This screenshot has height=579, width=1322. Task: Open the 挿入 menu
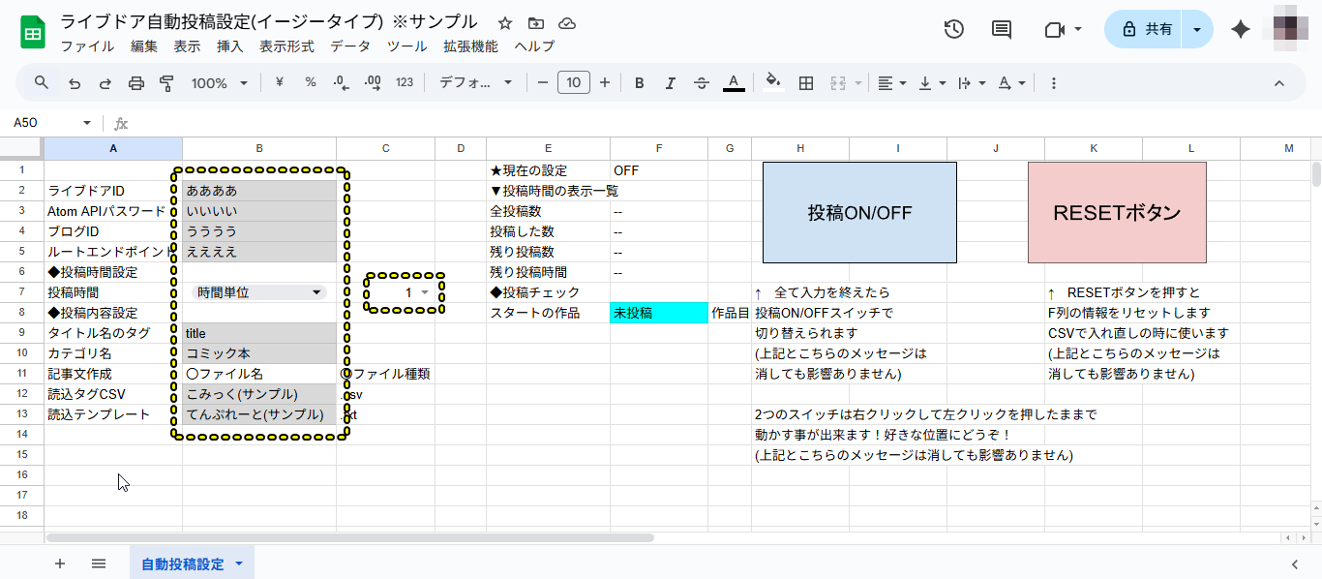coord(228,46)
